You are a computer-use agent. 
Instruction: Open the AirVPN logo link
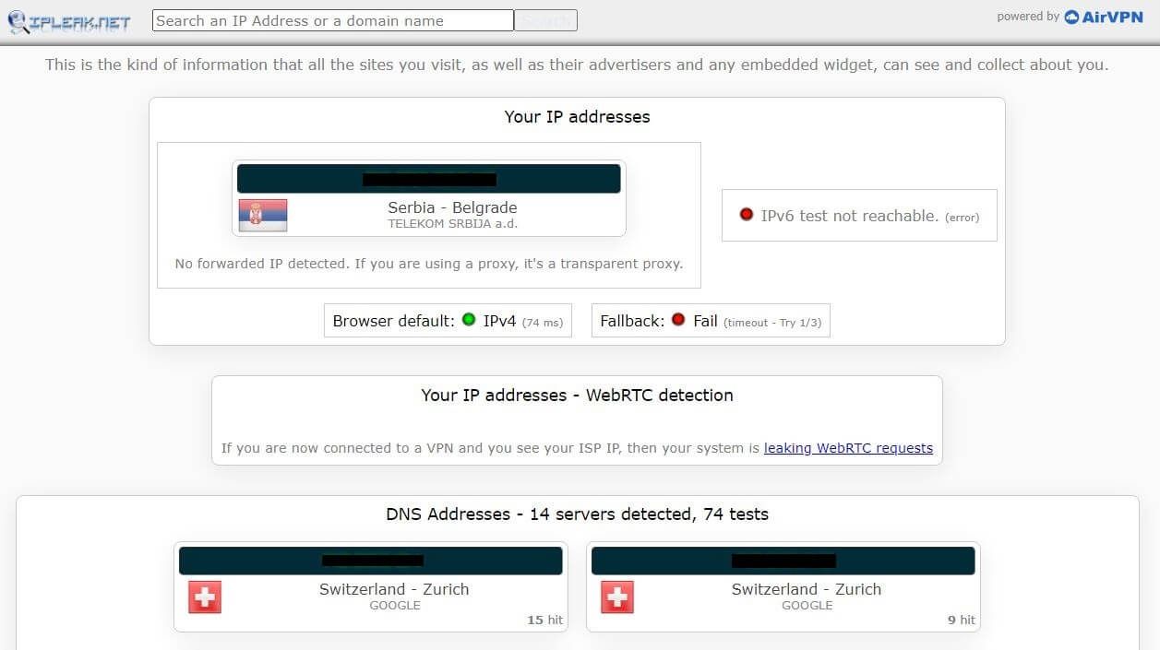point(1103,17)
